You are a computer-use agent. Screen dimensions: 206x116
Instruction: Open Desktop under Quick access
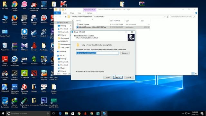63,26
